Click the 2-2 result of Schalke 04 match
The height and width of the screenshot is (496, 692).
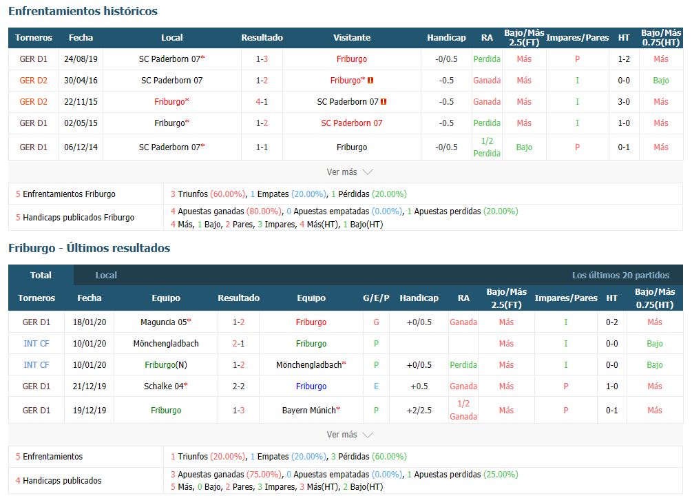click(239, 386)
